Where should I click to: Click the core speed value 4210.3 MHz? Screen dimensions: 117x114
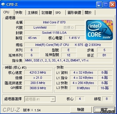pyautogui.click(x=38, y=72)
